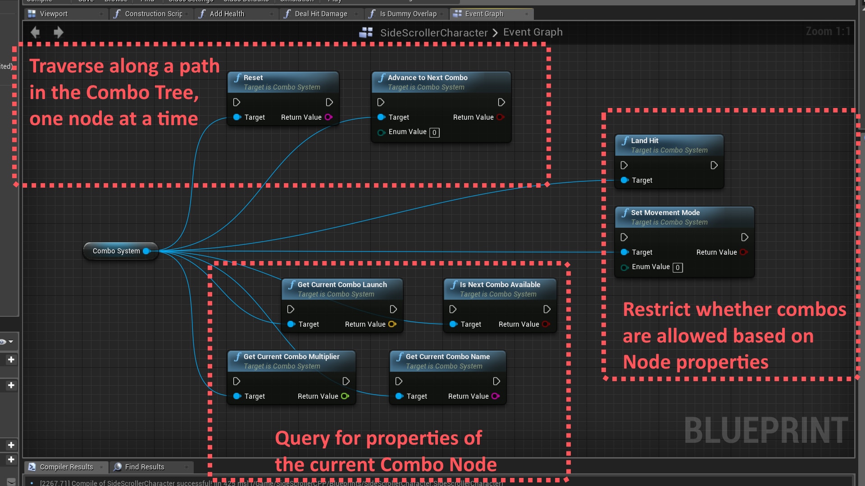
Task: Click the SideScrollerCharacter blueprint icon in the breadcrumb
Action: tap(366, 32)
